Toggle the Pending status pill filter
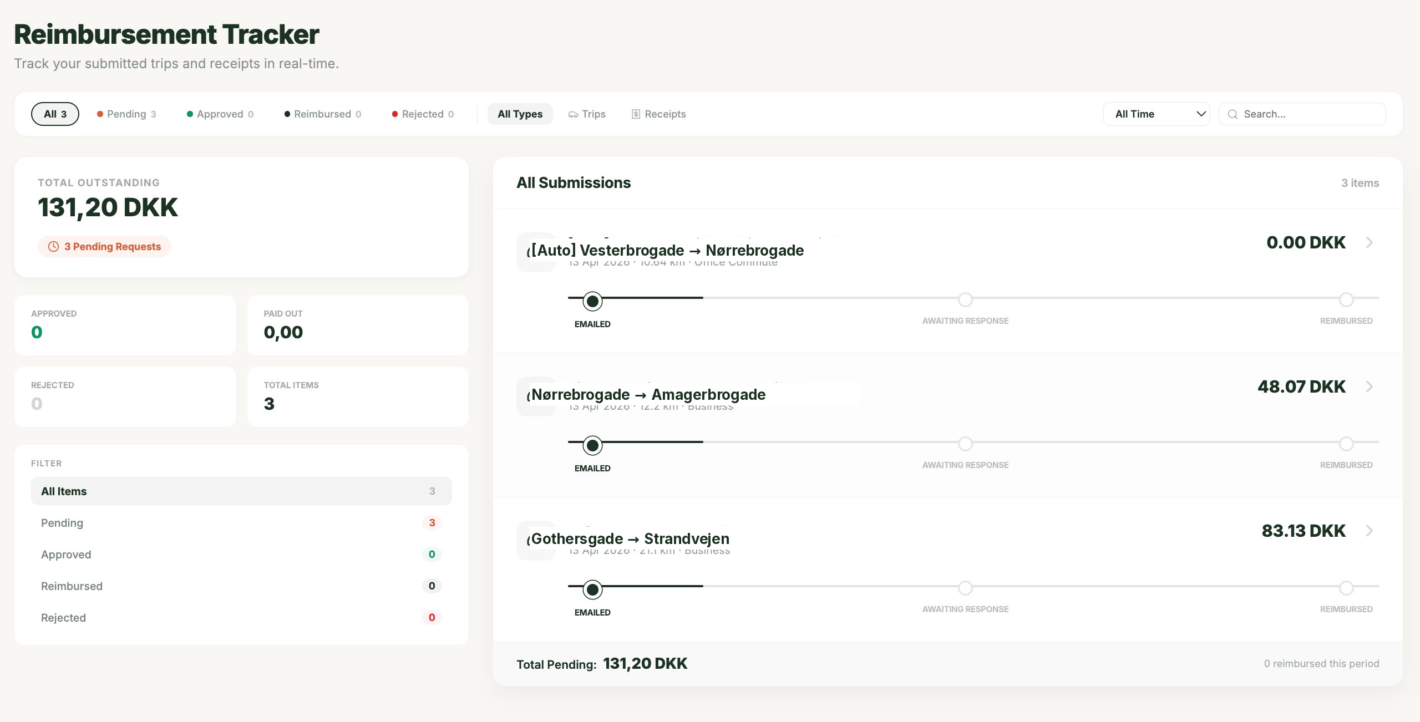 click(x=126, y=114)
